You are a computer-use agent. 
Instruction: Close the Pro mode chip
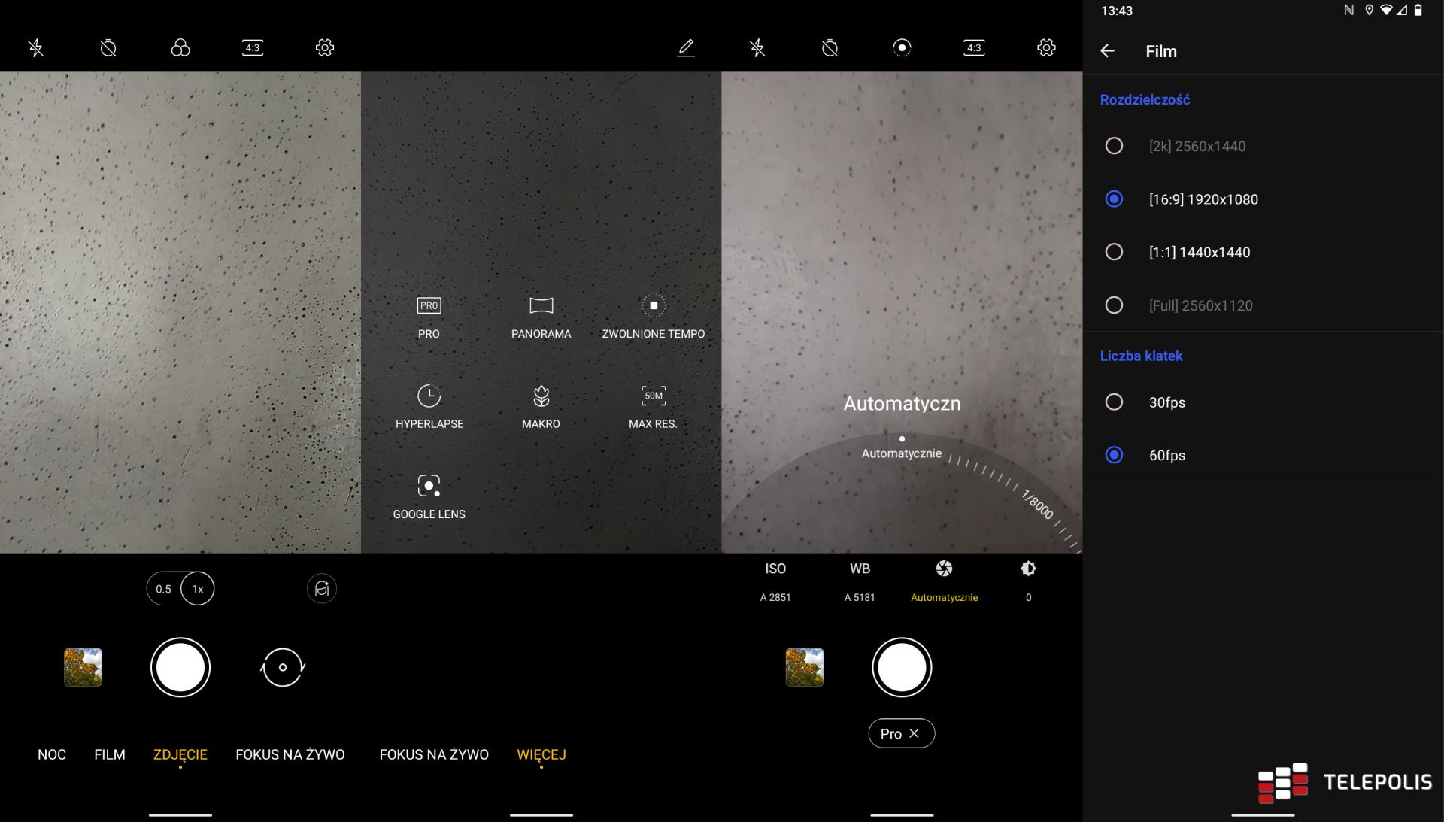point(914,733)
